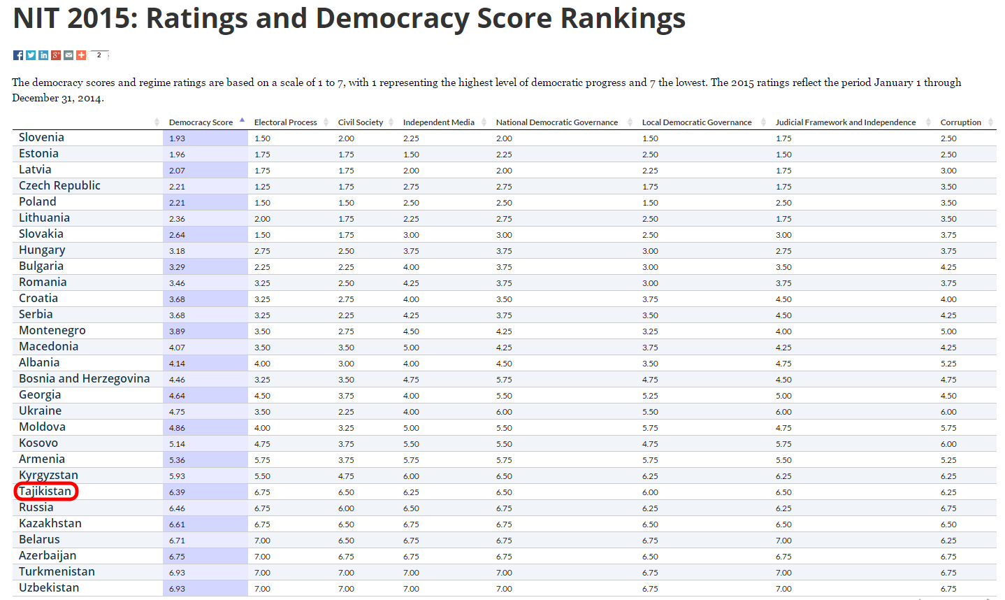The image size is (1005, 600).
Task: Click sort arrows on country name column
Action: pyautogui.click(x=157, y=122)
